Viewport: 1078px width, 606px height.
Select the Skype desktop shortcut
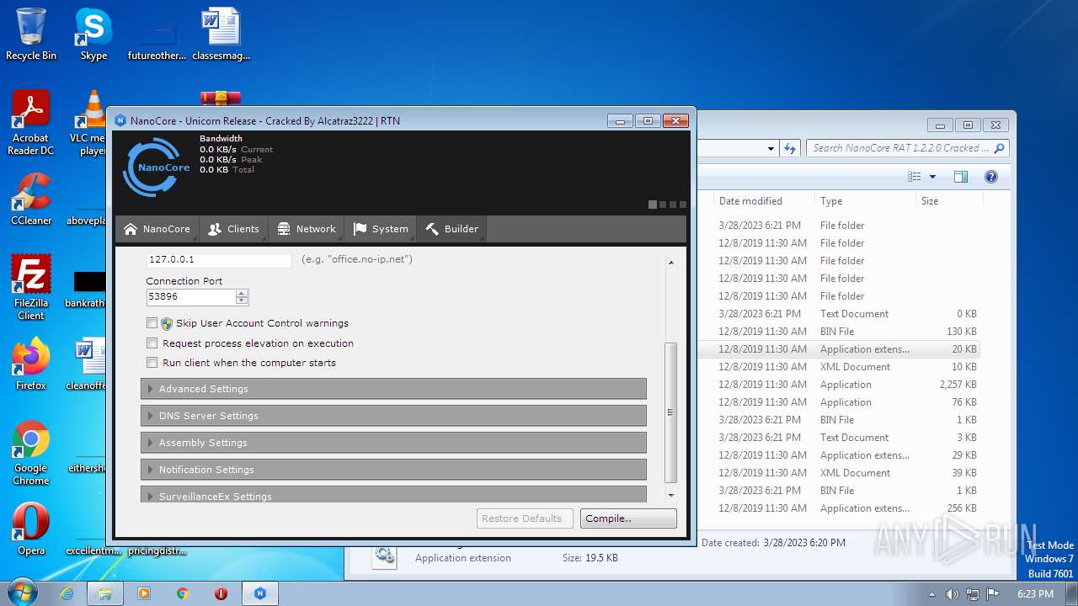(93, 35)
